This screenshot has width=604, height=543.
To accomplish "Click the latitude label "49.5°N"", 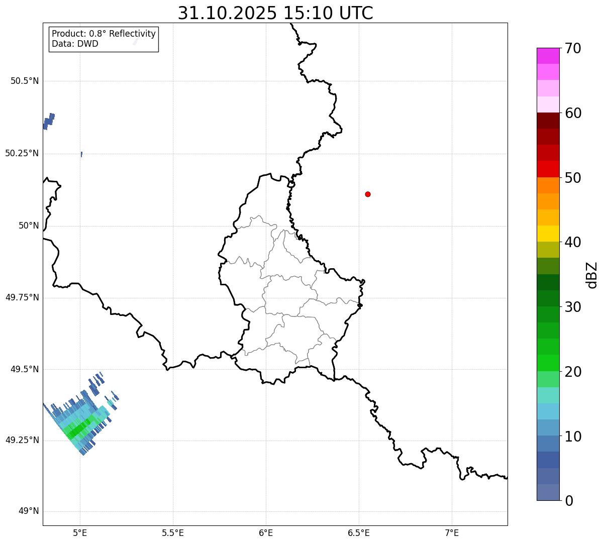I will [25, 369].
